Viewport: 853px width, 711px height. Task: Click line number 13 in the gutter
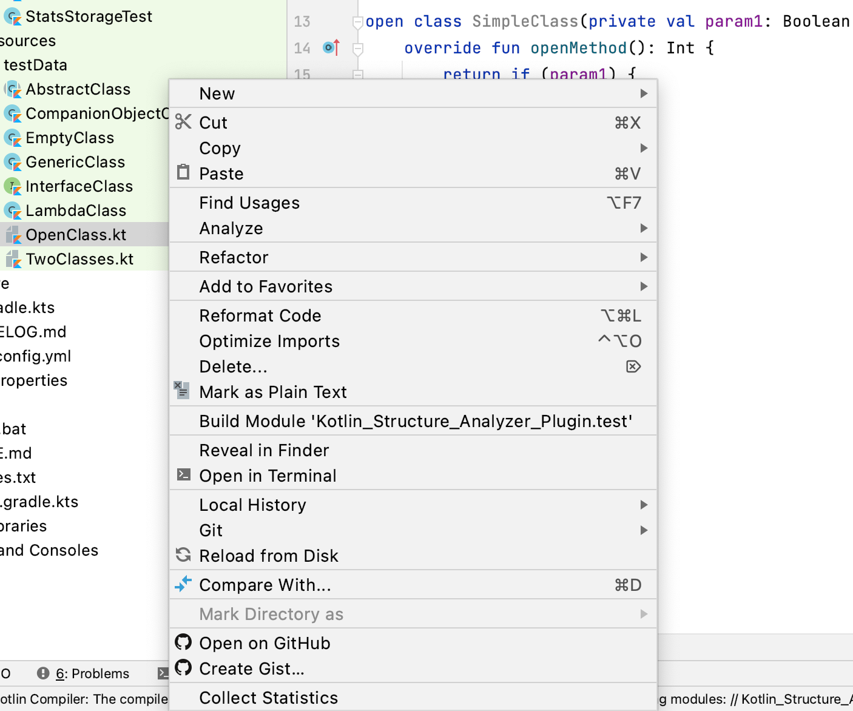[302, 22]
